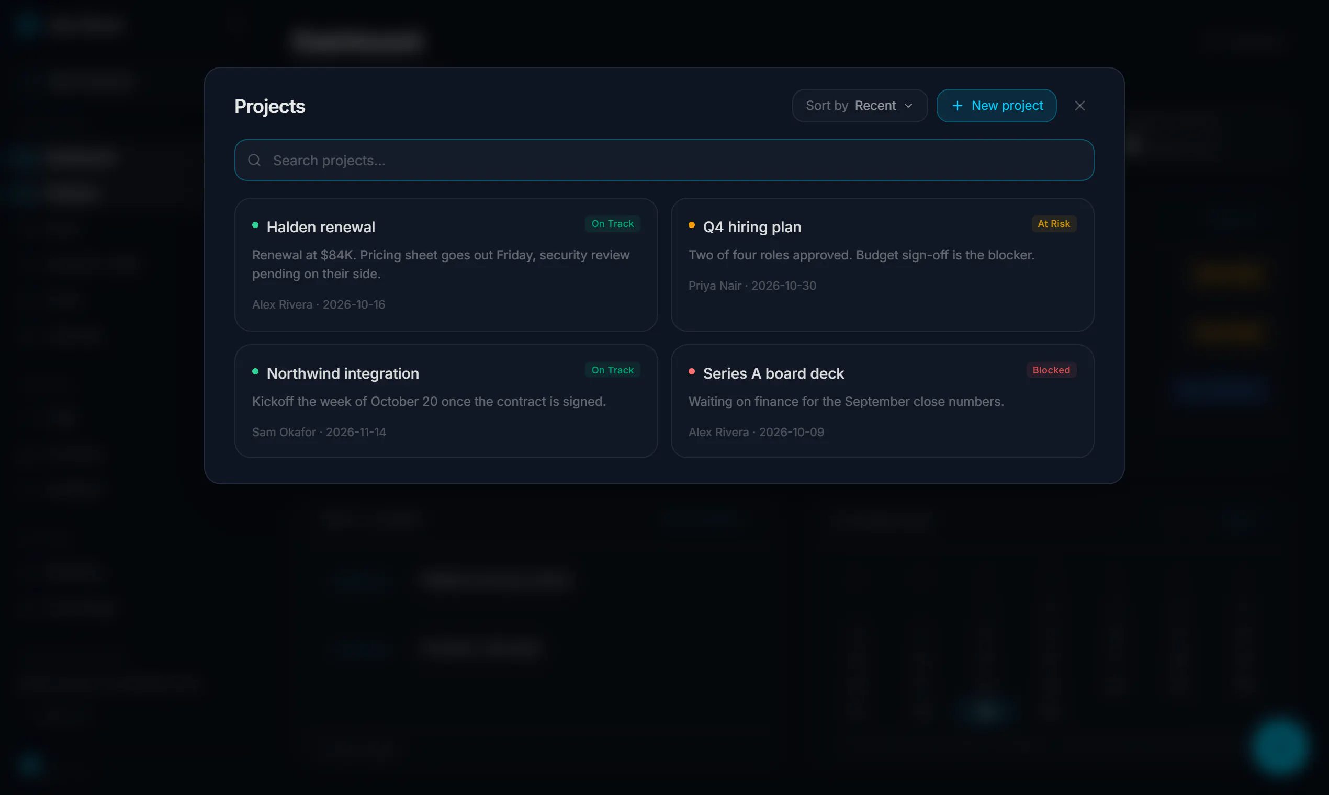Click 'Waiting on finance' description text
This screenshot has height=795, width=1329.
[846, 401]
